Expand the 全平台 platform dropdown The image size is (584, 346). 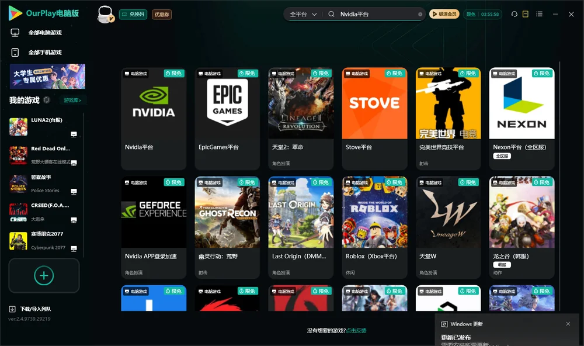pos(303,14)
